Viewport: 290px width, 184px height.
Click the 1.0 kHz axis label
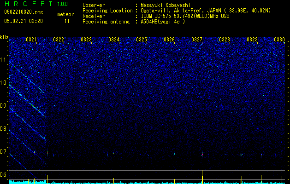(4, 83)
